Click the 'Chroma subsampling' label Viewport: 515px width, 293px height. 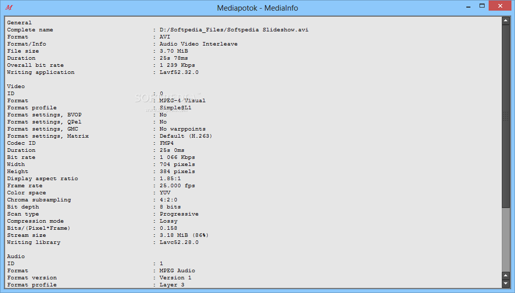click(x=39, y=199)
